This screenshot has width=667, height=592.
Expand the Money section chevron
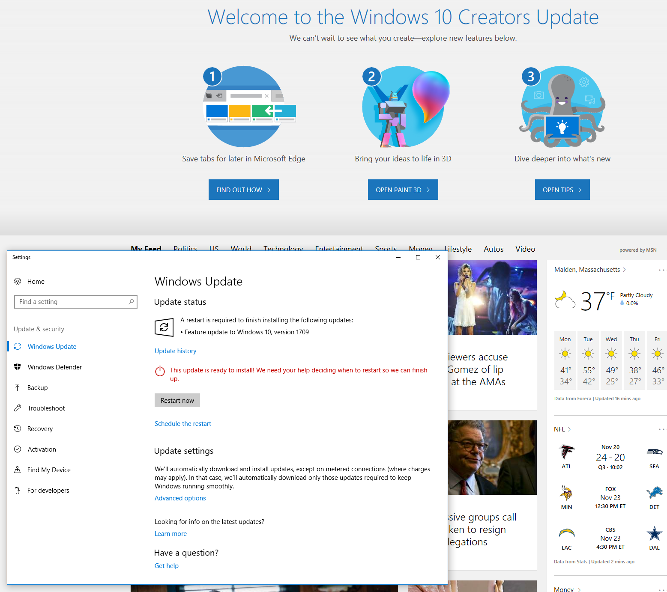[x=579, y=590]
